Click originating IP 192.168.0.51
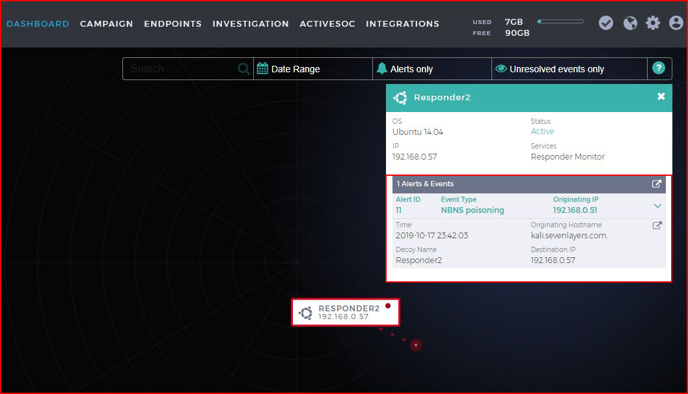688x394 pixels. [575, 210]
